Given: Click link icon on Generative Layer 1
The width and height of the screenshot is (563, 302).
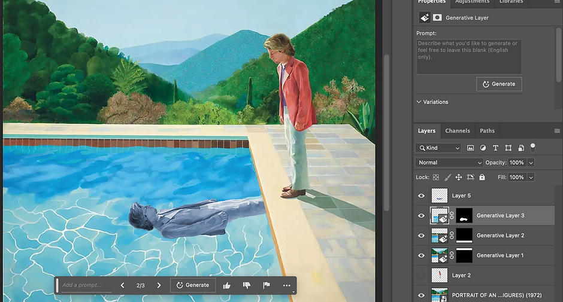Looking at the screenshot, I should click(x=452, y=255).
